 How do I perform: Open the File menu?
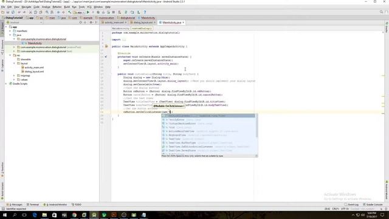(3, 7)
